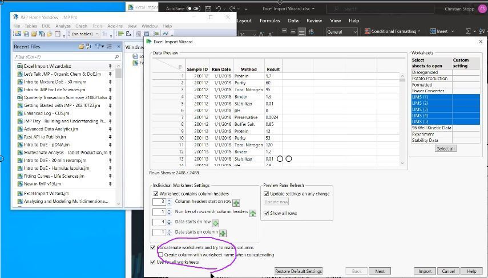Click the Next button in the wizard
488x278 pixels.
tap(380, 271)
